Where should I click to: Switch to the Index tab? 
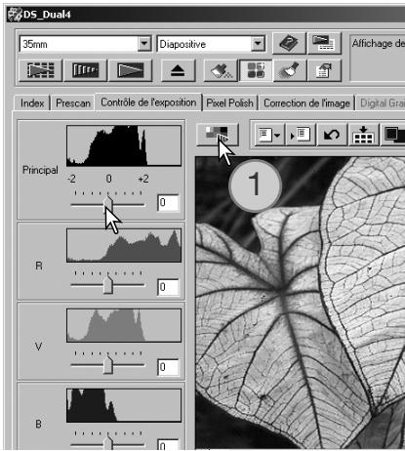click(32, 103)
